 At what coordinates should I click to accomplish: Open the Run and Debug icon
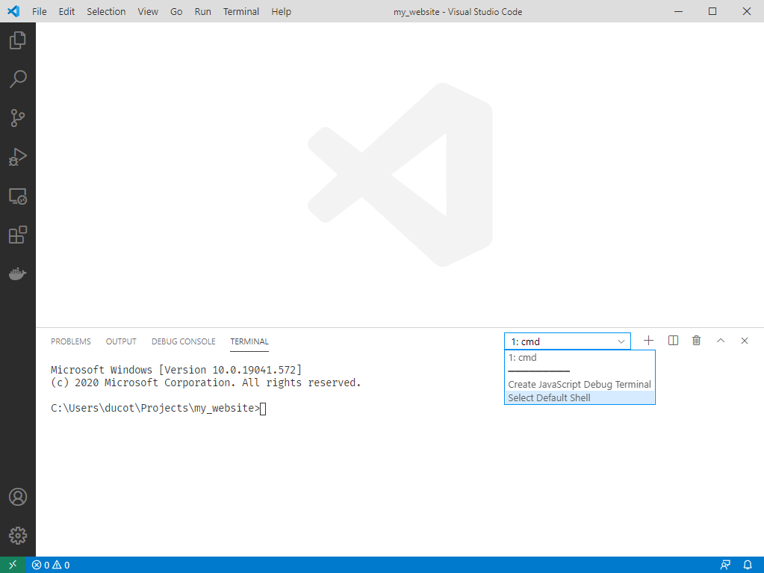[x=17, y=157]
